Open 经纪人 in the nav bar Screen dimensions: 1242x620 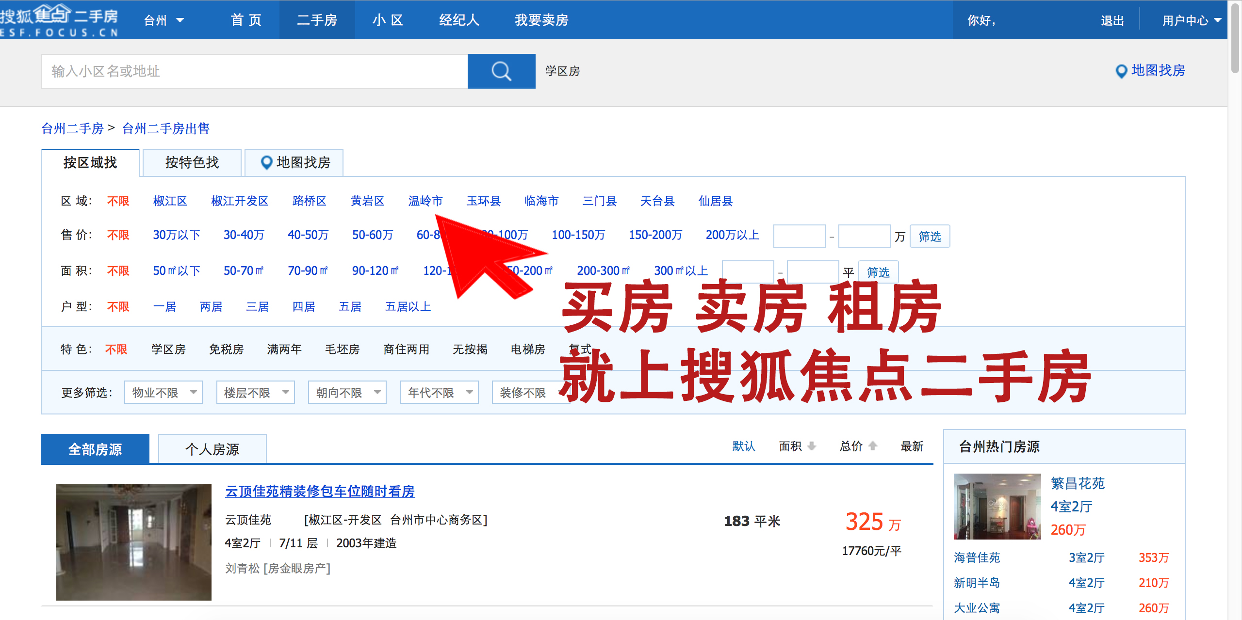(x=459, y=20)
